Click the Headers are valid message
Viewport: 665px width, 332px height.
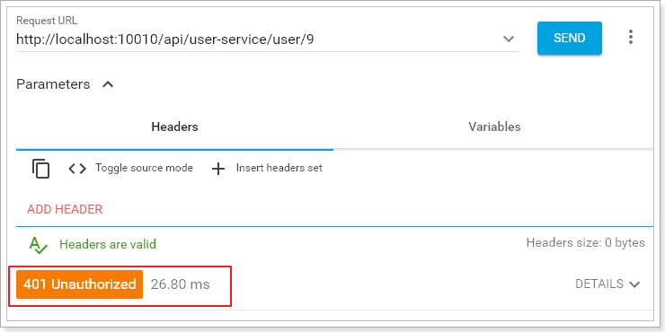coord(108,244)
